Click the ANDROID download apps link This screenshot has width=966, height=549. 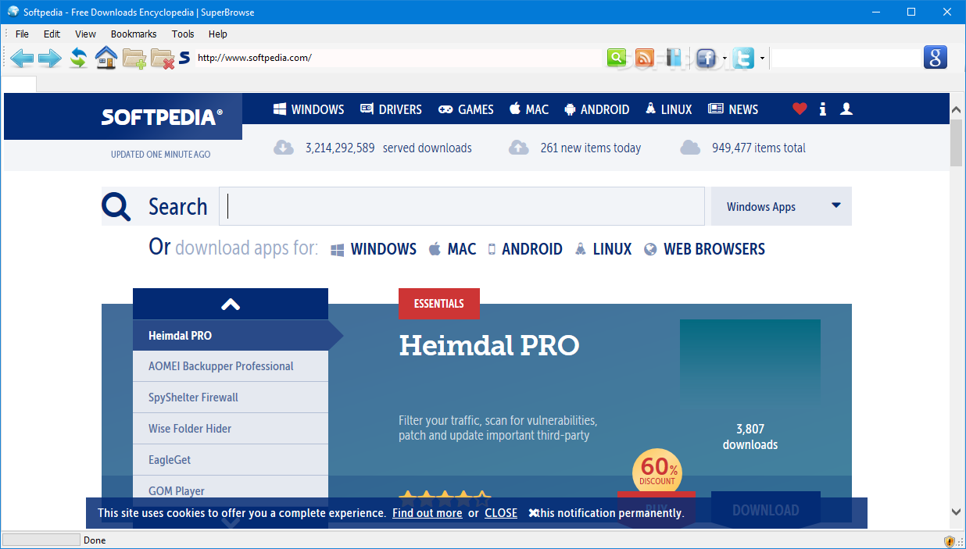[525, 249]
